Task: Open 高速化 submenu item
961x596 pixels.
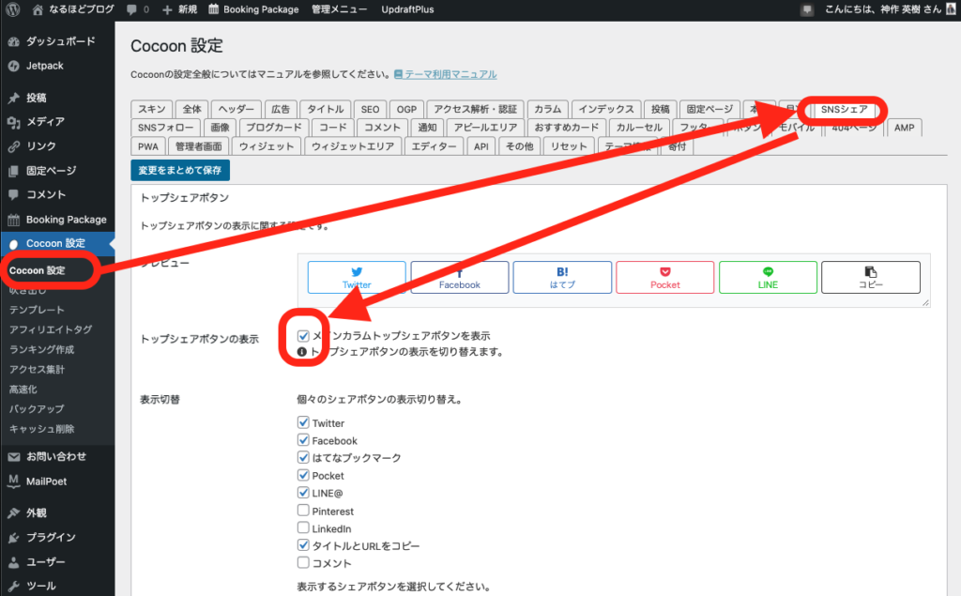Action: (23, 390)
